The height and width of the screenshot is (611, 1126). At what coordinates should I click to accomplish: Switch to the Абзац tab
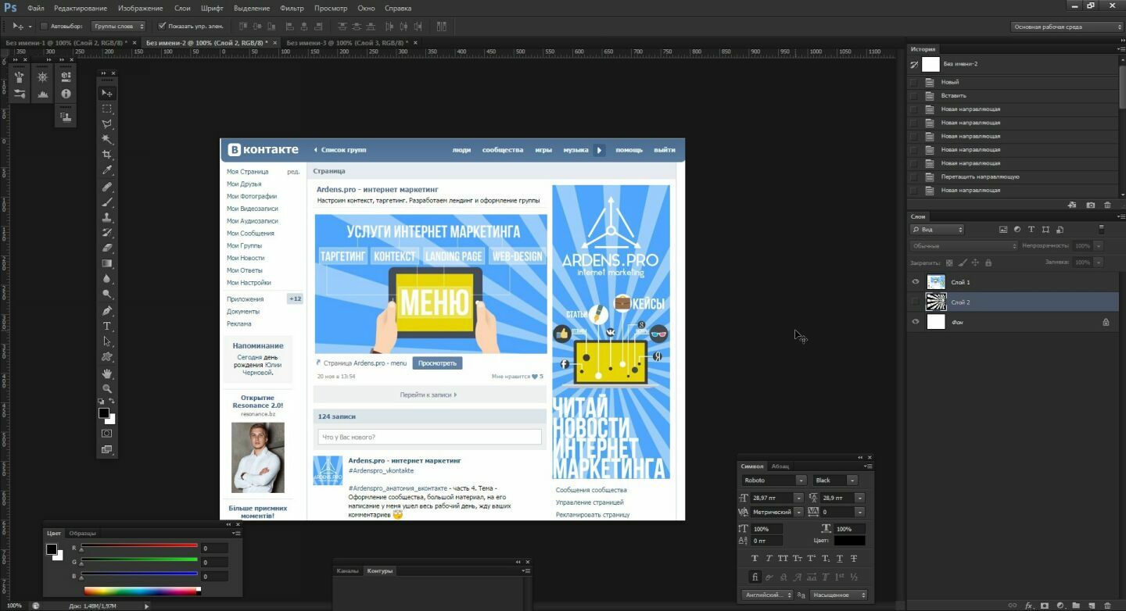pos(780,466)
